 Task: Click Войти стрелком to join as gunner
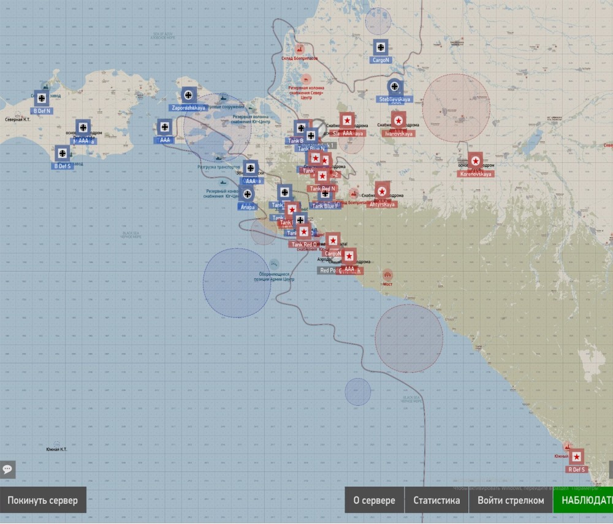[511, 499]
